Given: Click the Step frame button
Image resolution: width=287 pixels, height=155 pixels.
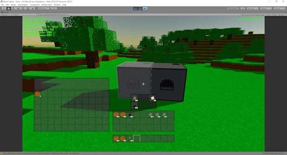Looking at the screenshot, I should (145, 8).
